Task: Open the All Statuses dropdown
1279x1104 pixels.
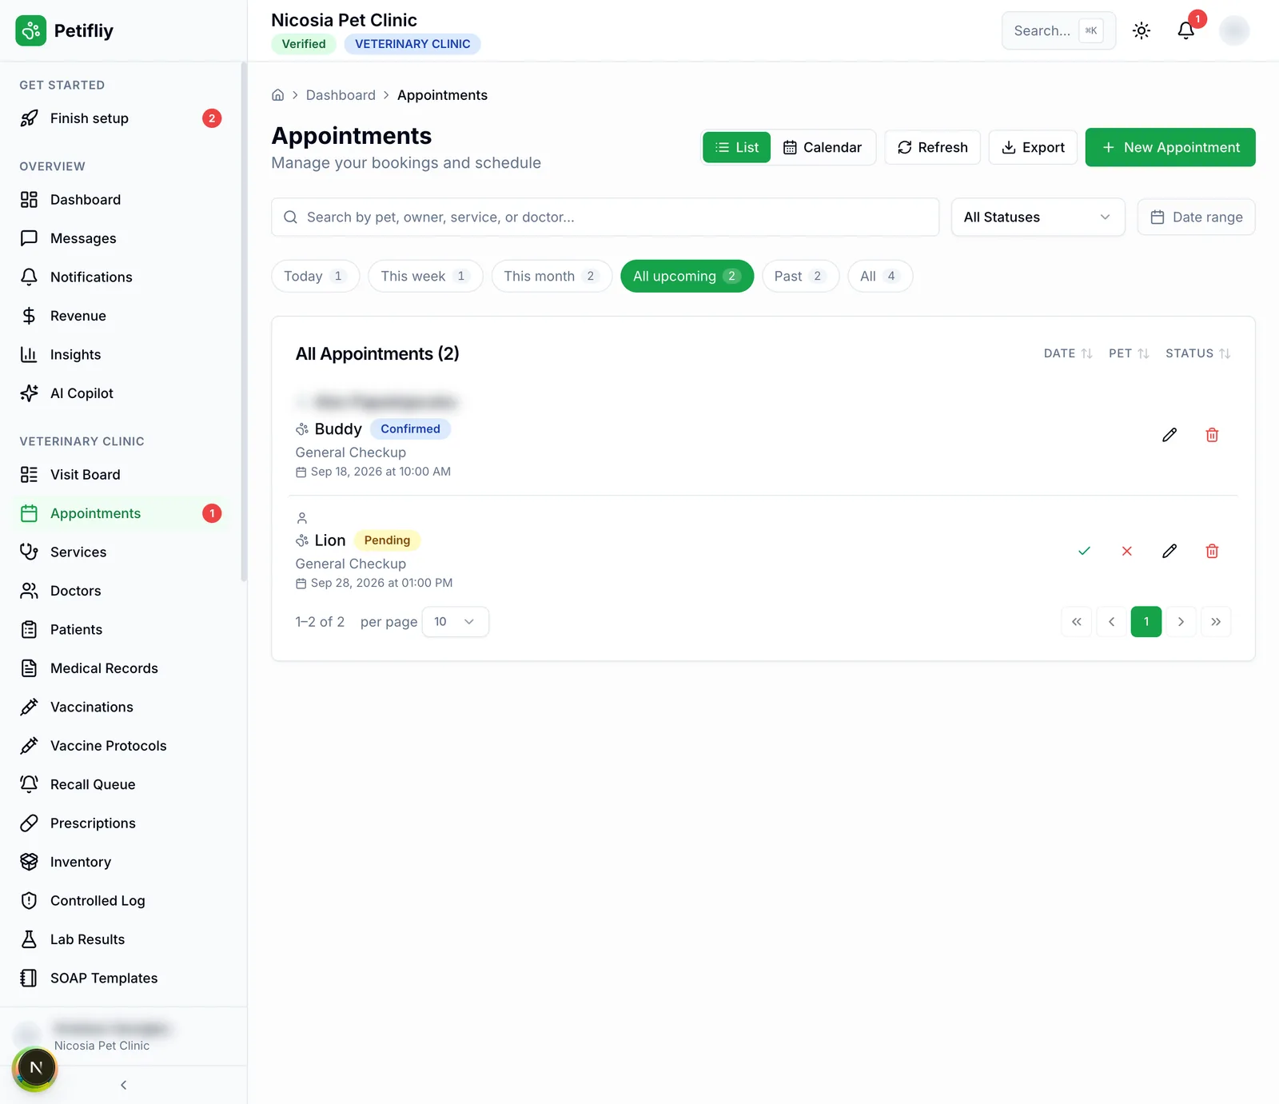Action: coord(1038,217)
